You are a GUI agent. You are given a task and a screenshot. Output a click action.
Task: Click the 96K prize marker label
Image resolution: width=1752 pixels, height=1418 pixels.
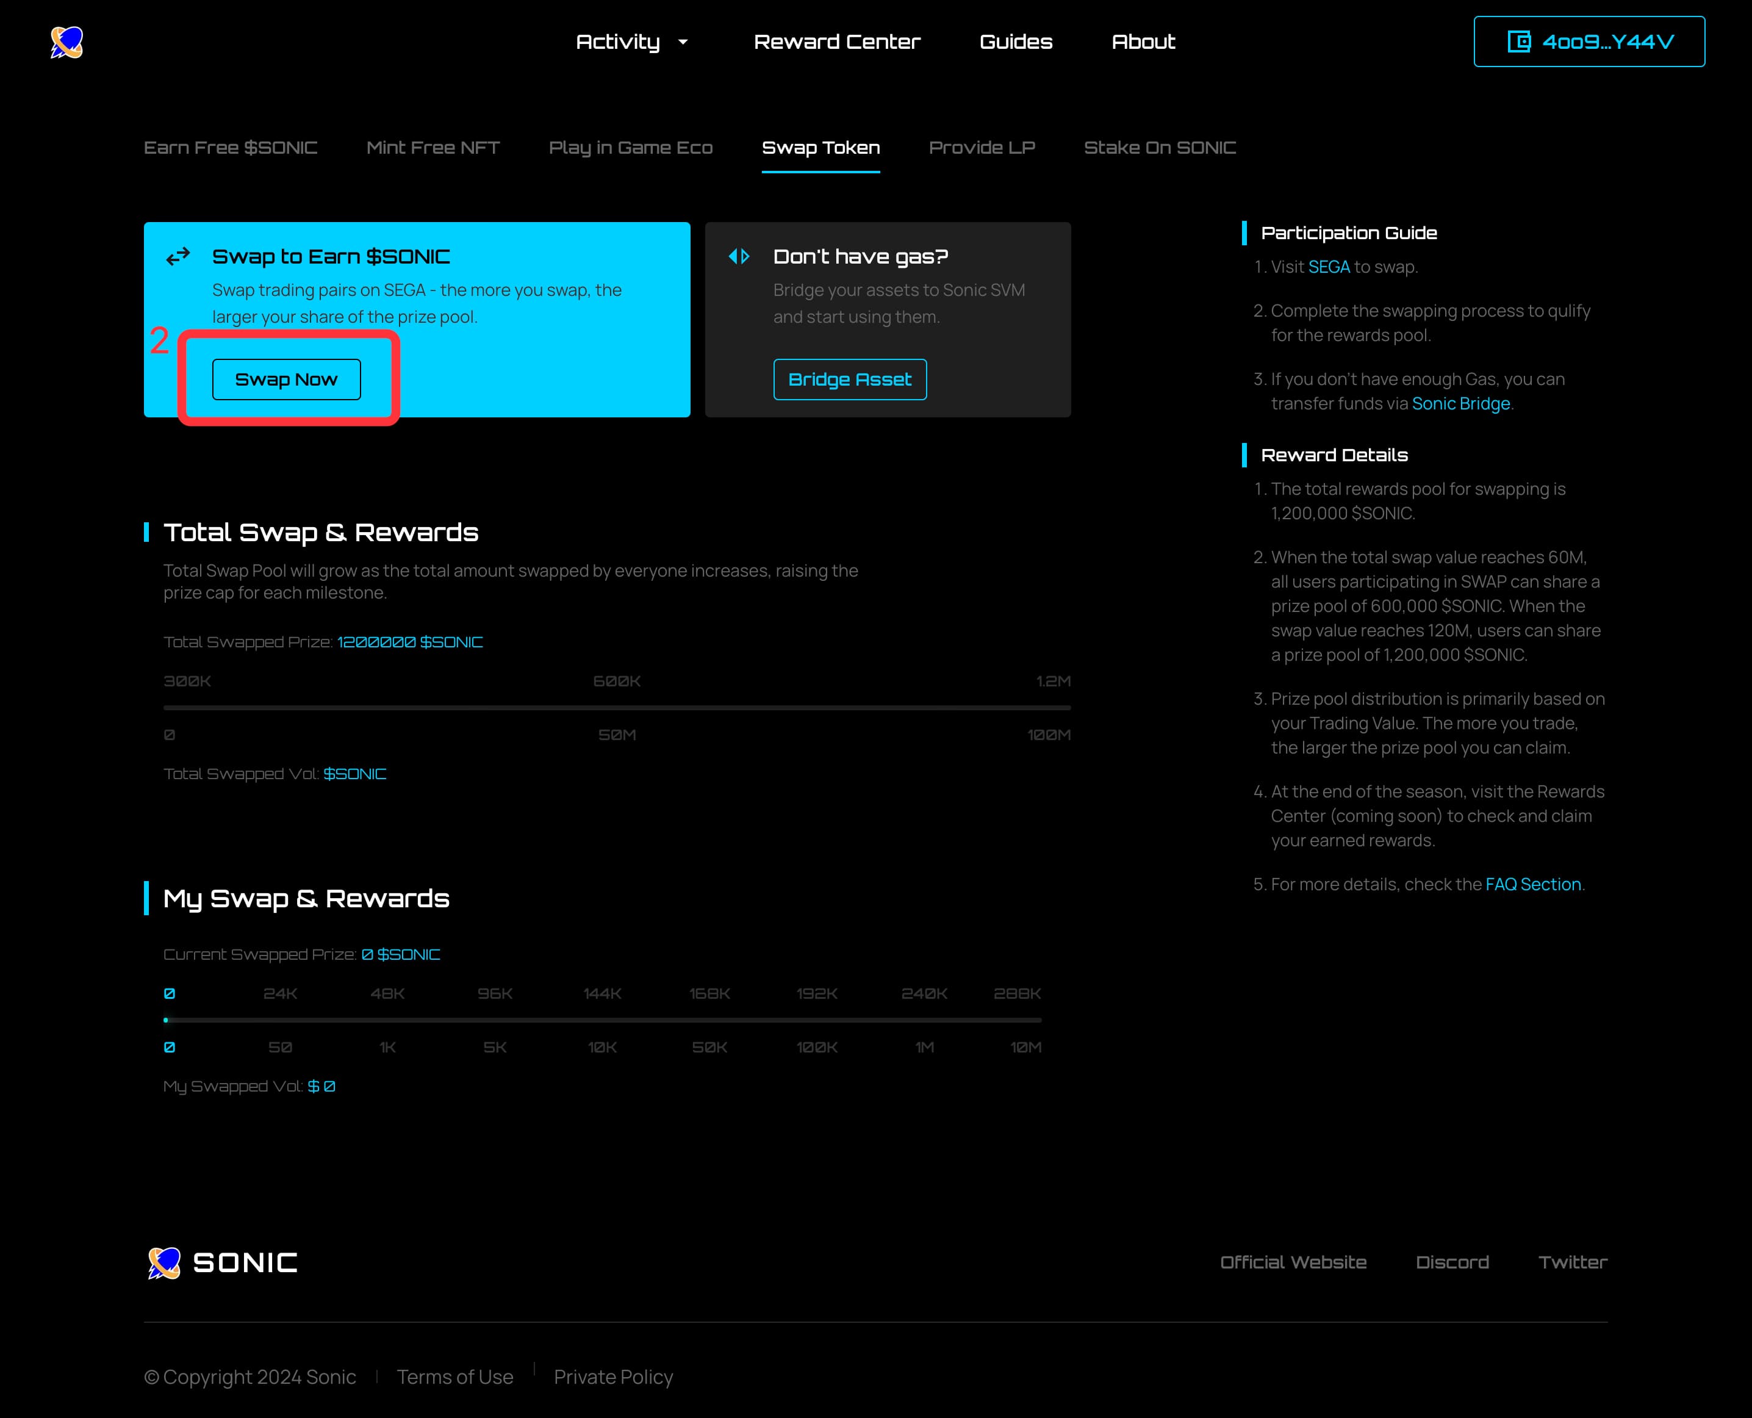pos(495,994)
